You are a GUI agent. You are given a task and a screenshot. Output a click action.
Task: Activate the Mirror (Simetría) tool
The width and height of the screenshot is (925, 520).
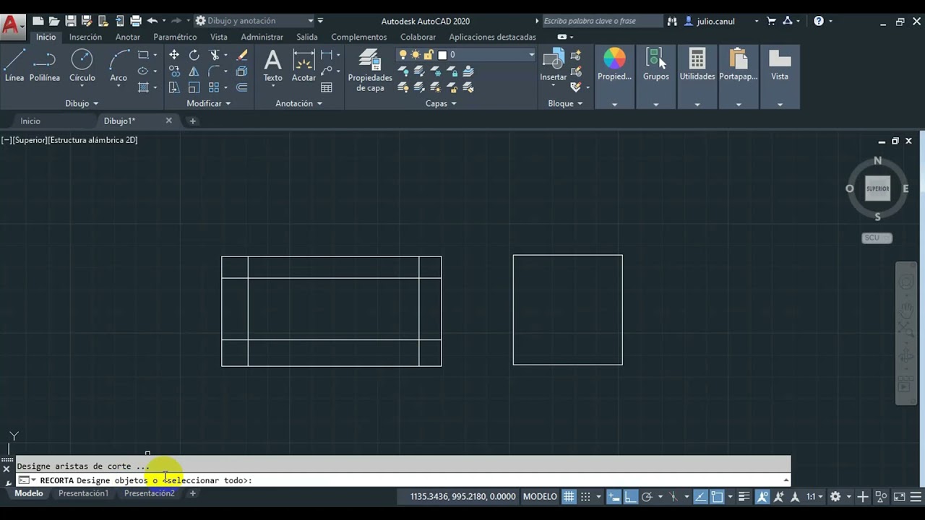(194, 71)
